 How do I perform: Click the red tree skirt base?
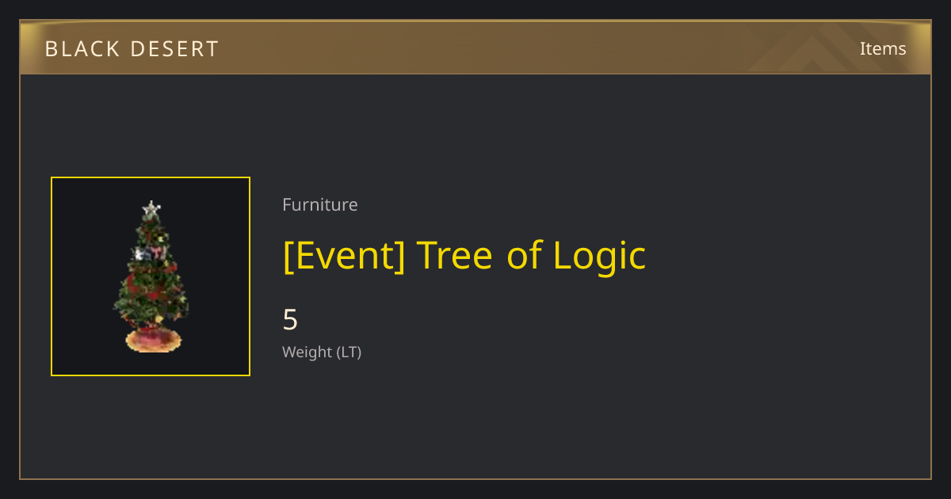coord(154,340)
